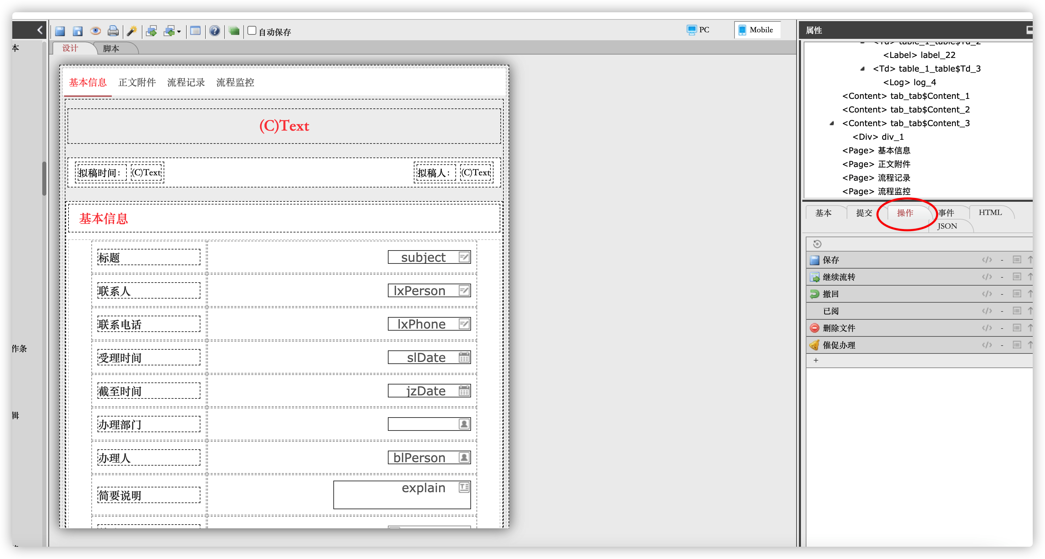Collapse the left panel with the chevron arrow
Image resolution: width=1045 pixels, height=559 pixels.
[40, 30]
